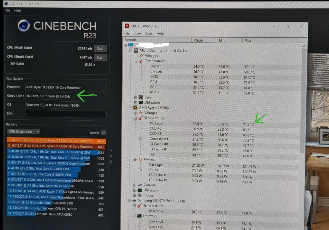Start the CPU Multi Core benchmark
The width and height of the screenshot is (329, 230).
[100, 49]
